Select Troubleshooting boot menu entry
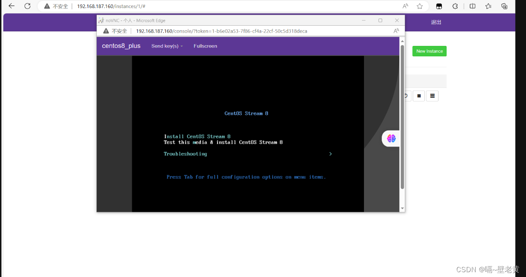Image resolution: width=526 pixels, height=277 pixels. click(x=185, y=154)
